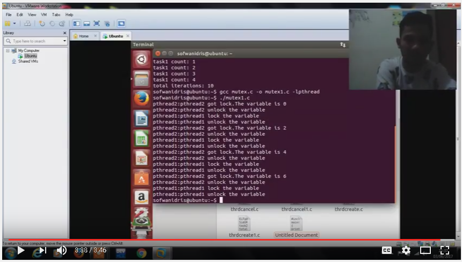462x262 pixels.
Task: Open the Help menu
Action: 69,14
